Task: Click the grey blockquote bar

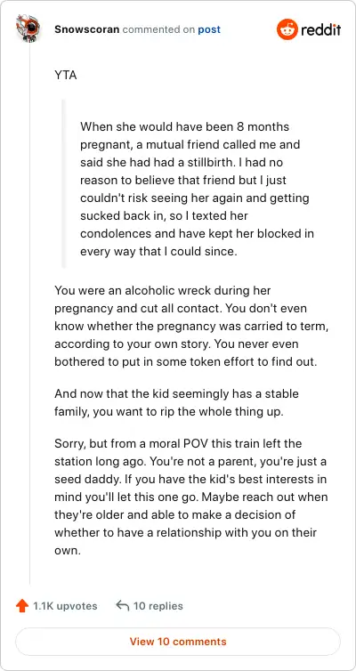Action: pyautogui.click(x=64, y=183)
